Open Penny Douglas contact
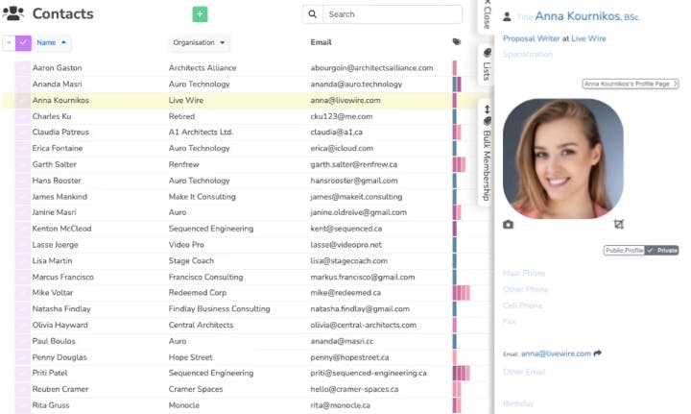Image resolution: width=691 pixels, height=414 pixels. 60,357
